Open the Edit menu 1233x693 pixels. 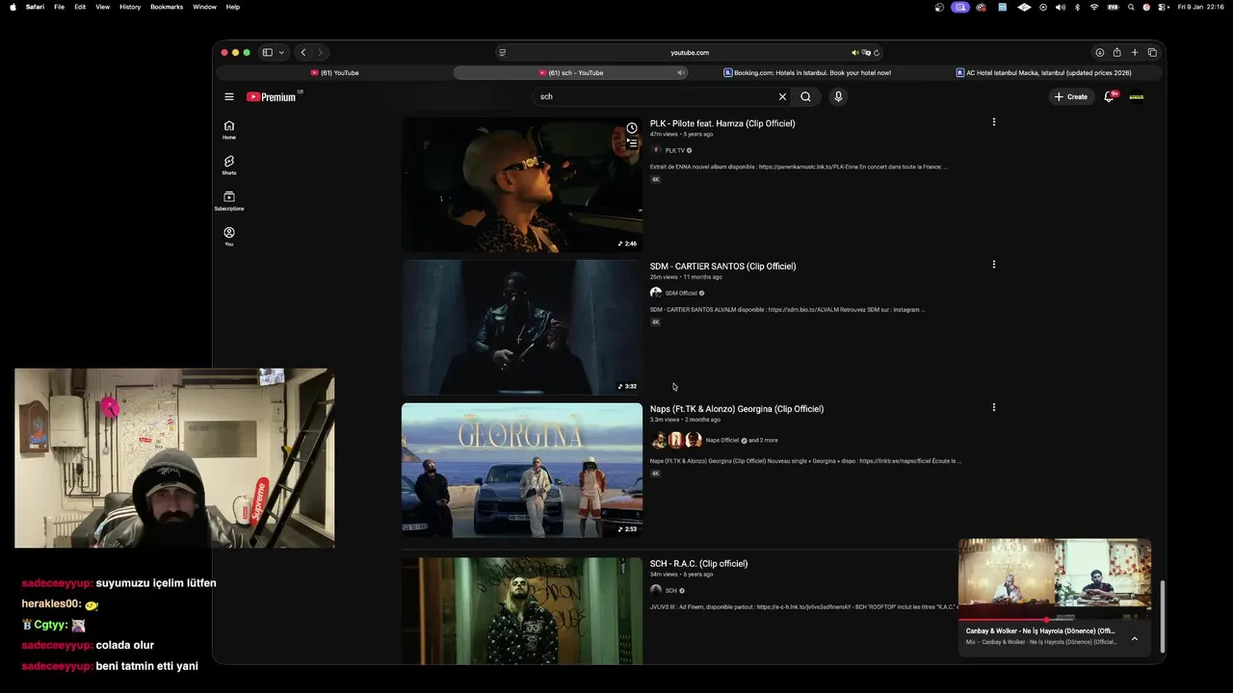[x=80, y=7]
